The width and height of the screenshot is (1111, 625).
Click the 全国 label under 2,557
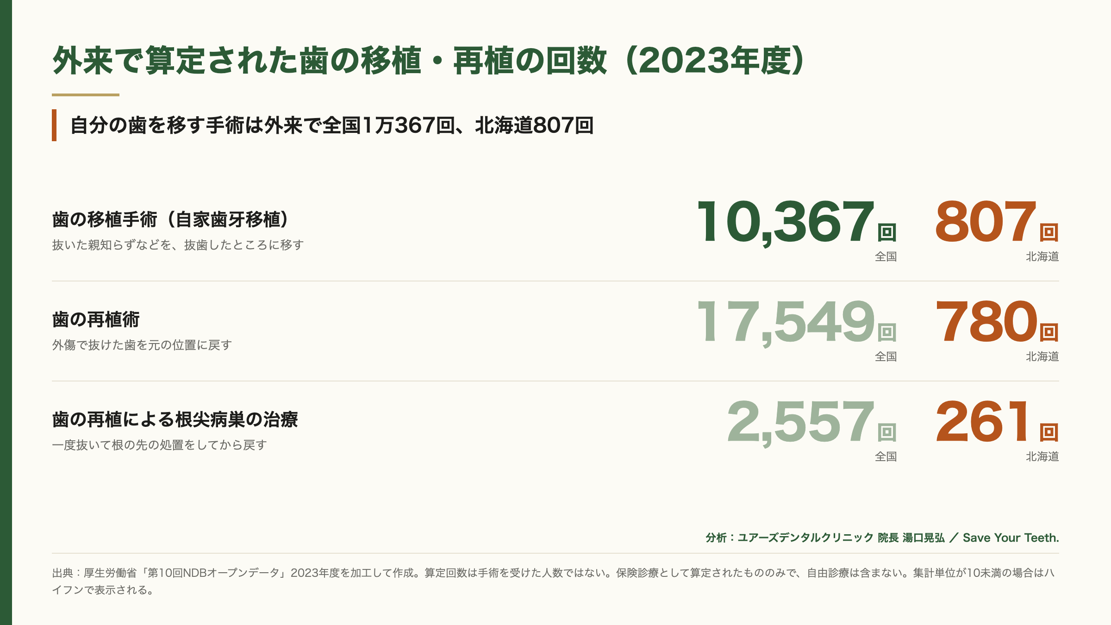pyautogui.click(x=886, y=456)
